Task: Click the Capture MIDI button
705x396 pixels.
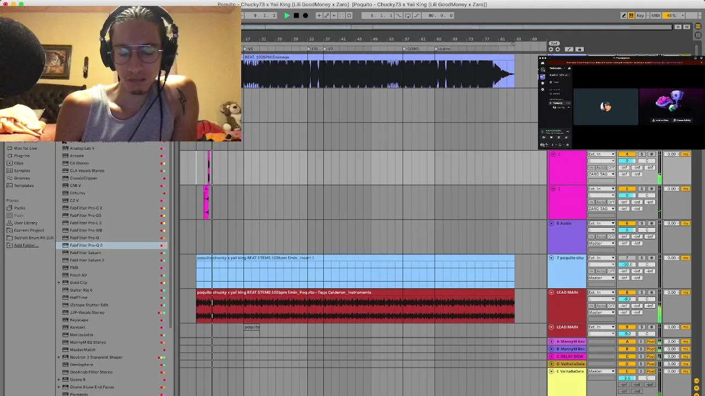Action: 341,15
